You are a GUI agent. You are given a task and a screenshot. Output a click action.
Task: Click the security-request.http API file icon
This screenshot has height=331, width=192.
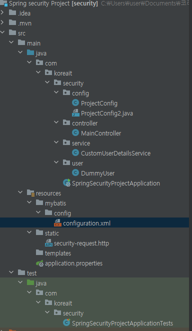click(x=48, y=243)
